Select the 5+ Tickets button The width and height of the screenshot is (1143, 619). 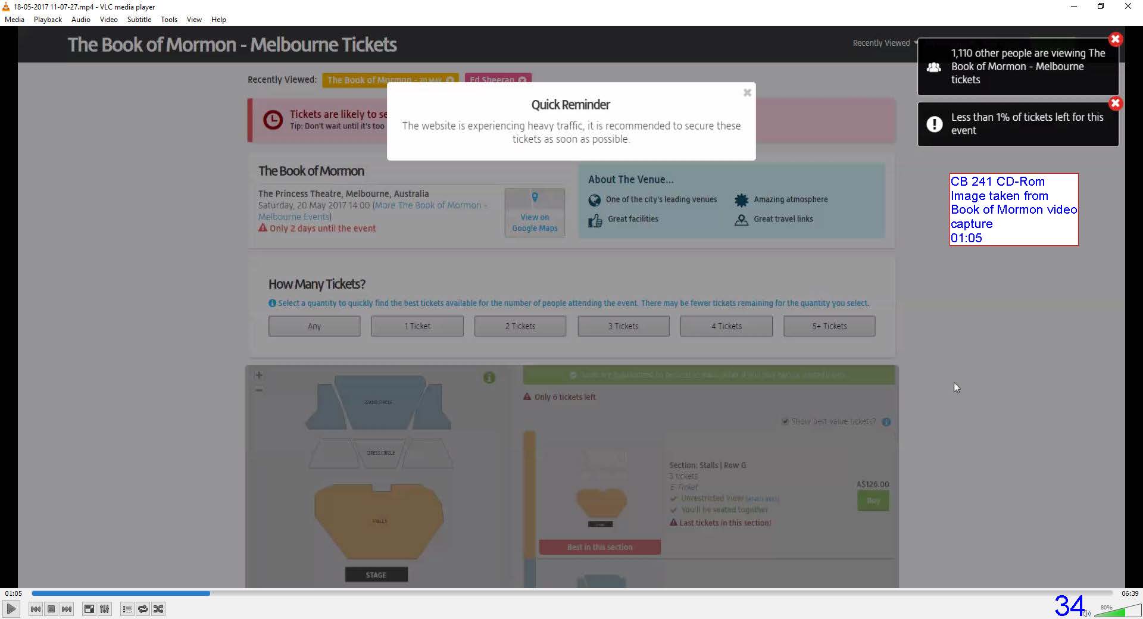click(829, 326)
